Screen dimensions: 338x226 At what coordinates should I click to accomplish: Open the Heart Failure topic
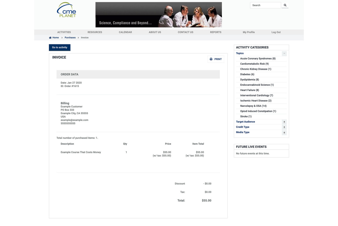tap(249, 90)
